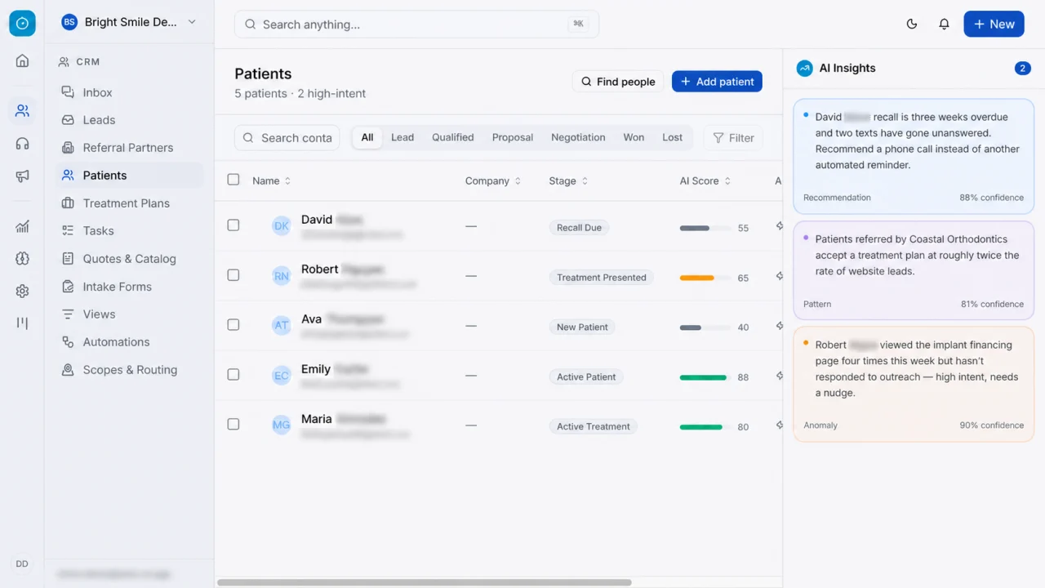Open the analytics chart icon in the left rail
Screen dimensions: 1045x588
point(22,226)
